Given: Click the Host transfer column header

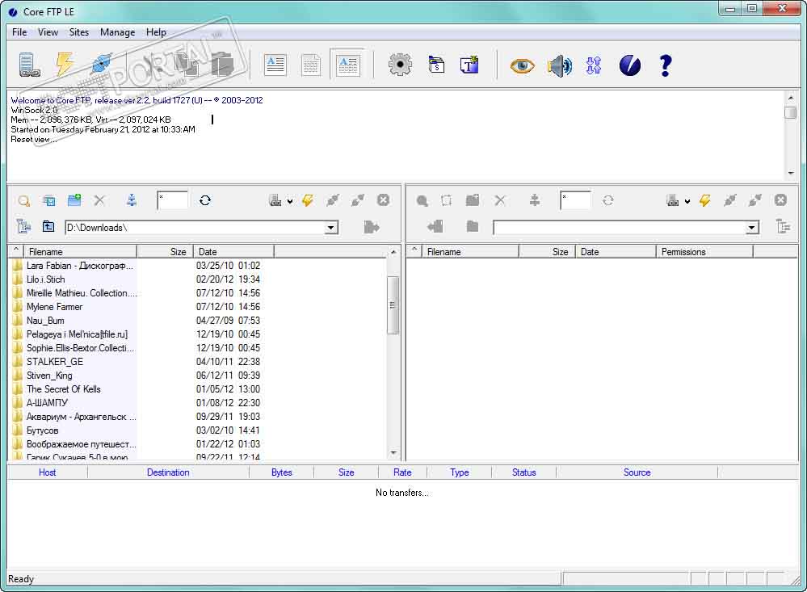Looking at the screenshot, I should tap(48, 472).
